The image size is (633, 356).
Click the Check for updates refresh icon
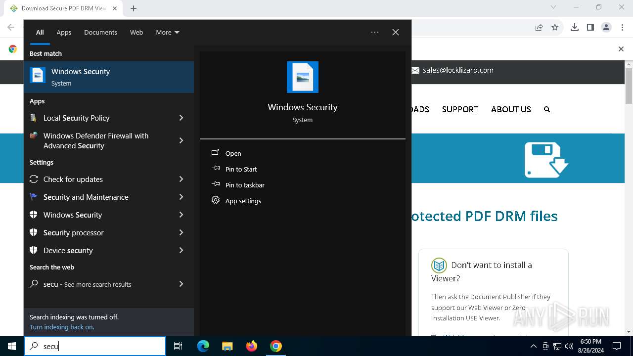pos(34,179)
